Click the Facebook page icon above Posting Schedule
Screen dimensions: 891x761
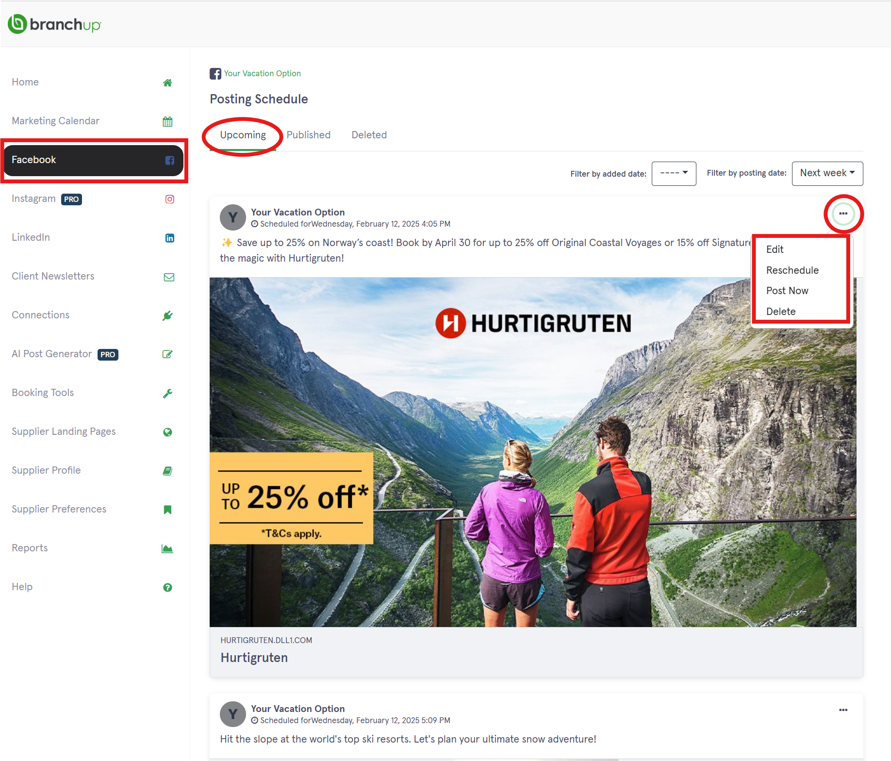click(x=215, y=74)
